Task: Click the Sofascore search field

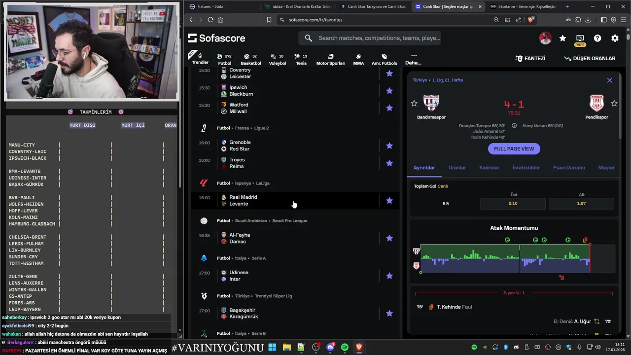Action: (369, 38)
